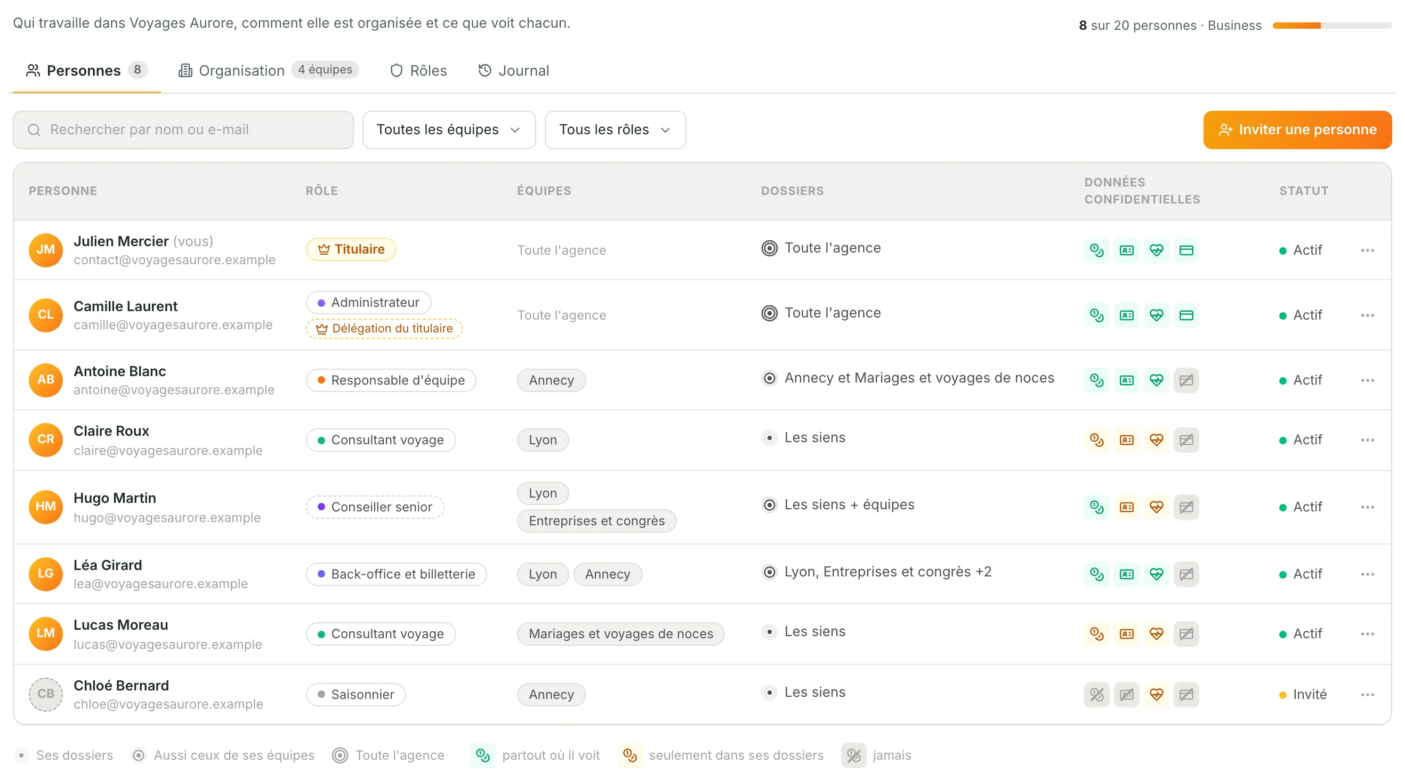Click the orange heart icon in Lucas Moreau's row

pos(1156,634)
